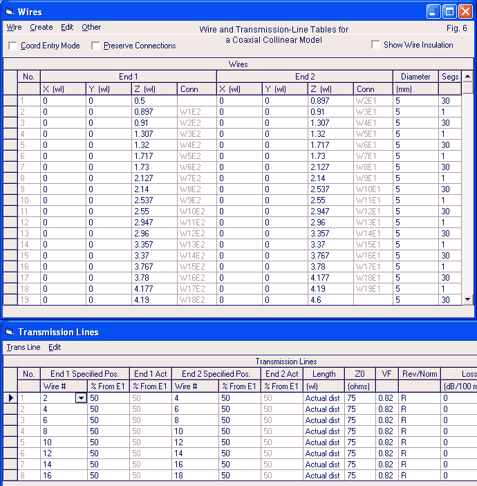Image resolution: width=477 pixels, height=486 pixels.
Task: Open the Wire menu
Action: tap(14, 28)
